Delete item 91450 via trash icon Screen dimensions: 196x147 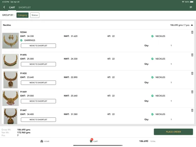[x=192, y=73]
